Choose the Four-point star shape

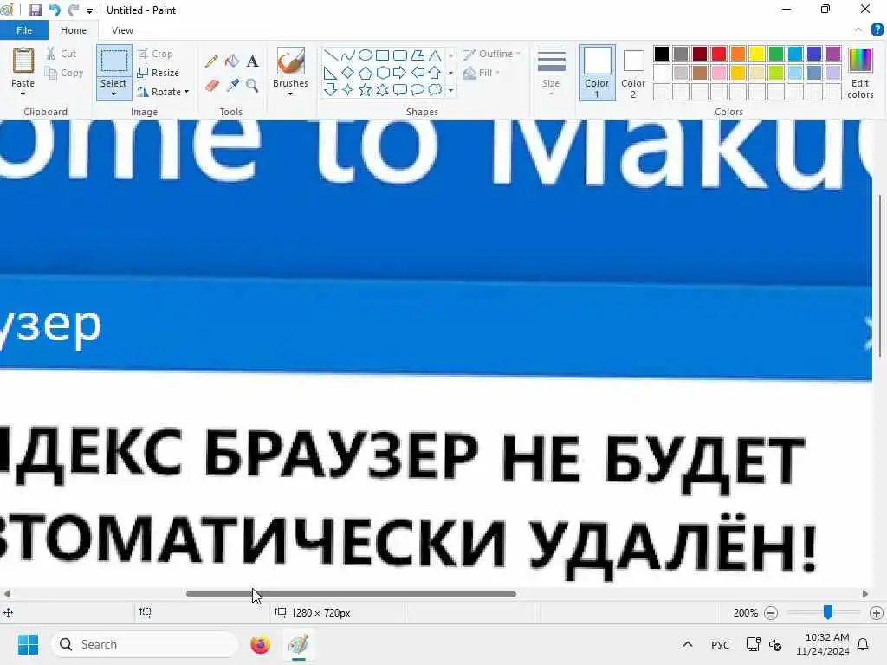[348, 89]
